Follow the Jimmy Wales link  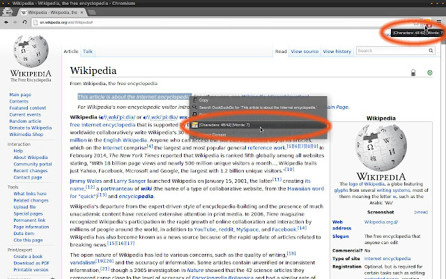tap(86, 181)
